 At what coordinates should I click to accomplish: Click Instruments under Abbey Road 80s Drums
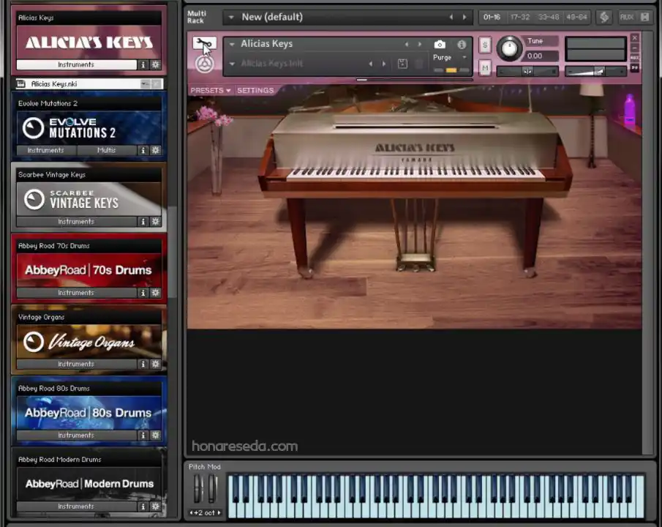(x=76, y=436)
